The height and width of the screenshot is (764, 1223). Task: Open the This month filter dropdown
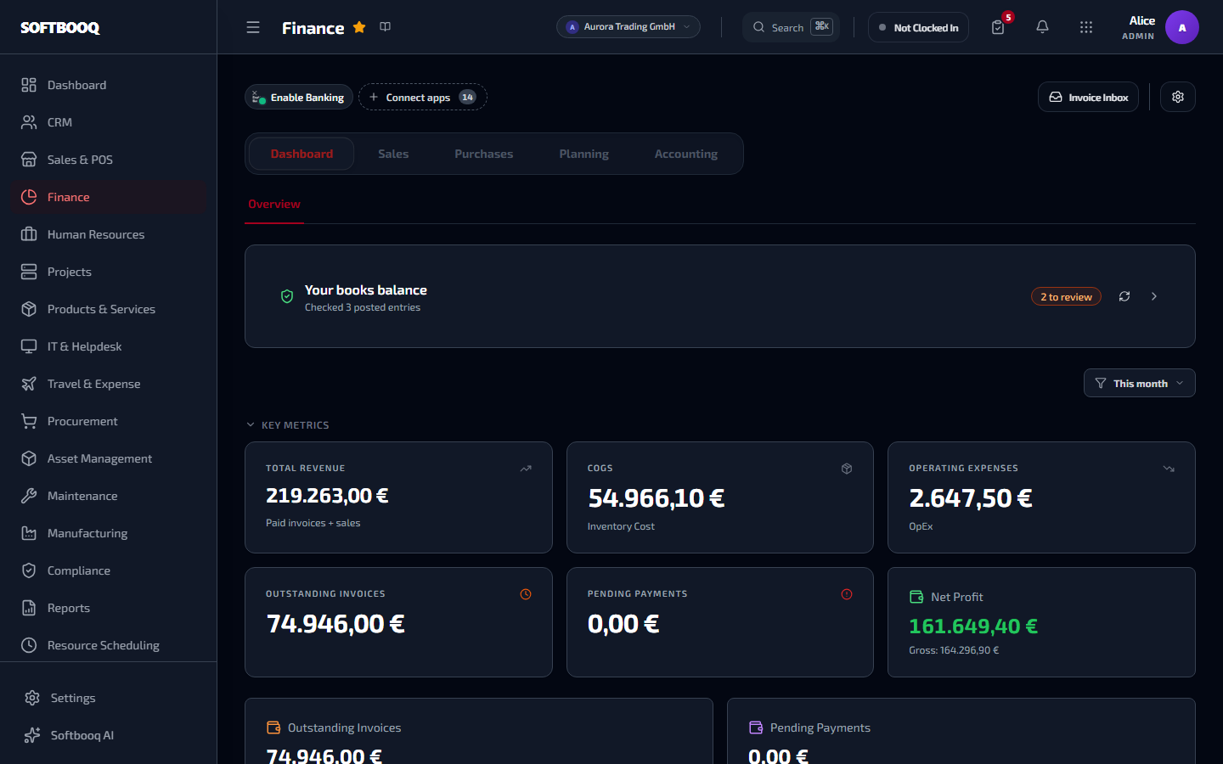point(1140,383)
